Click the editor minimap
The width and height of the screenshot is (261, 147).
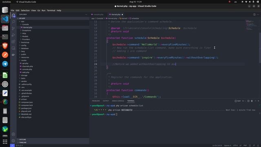(252, 25)
